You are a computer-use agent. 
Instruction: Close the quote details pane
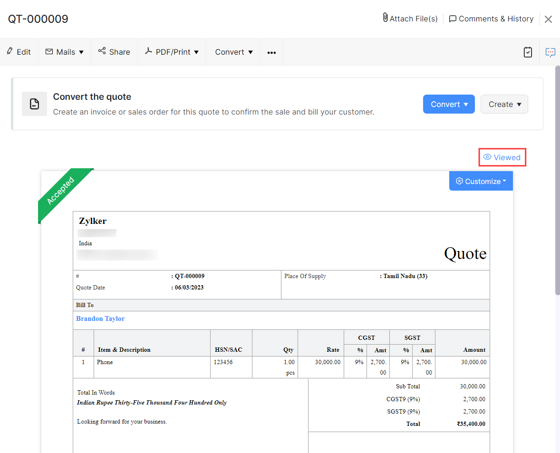(x=548, y=19)
